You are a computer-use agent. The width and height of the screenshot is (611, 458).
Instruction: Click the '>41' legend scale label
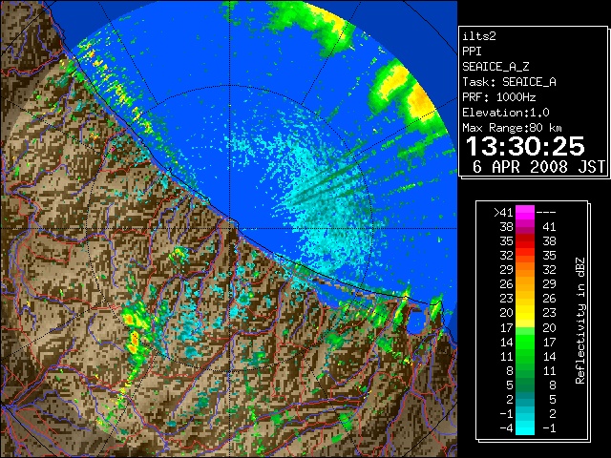point(503,213)
